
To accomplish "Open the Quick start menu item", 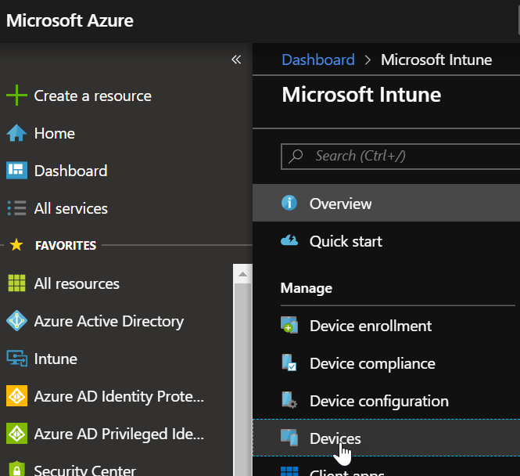I will [x=346, y=241].
